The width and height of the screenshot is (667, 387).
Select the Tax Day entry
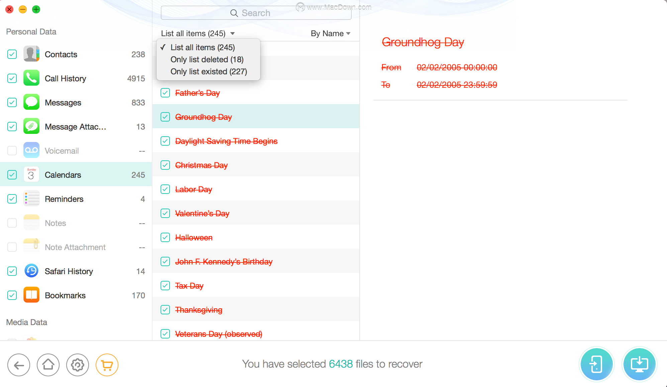click(256, 286)
